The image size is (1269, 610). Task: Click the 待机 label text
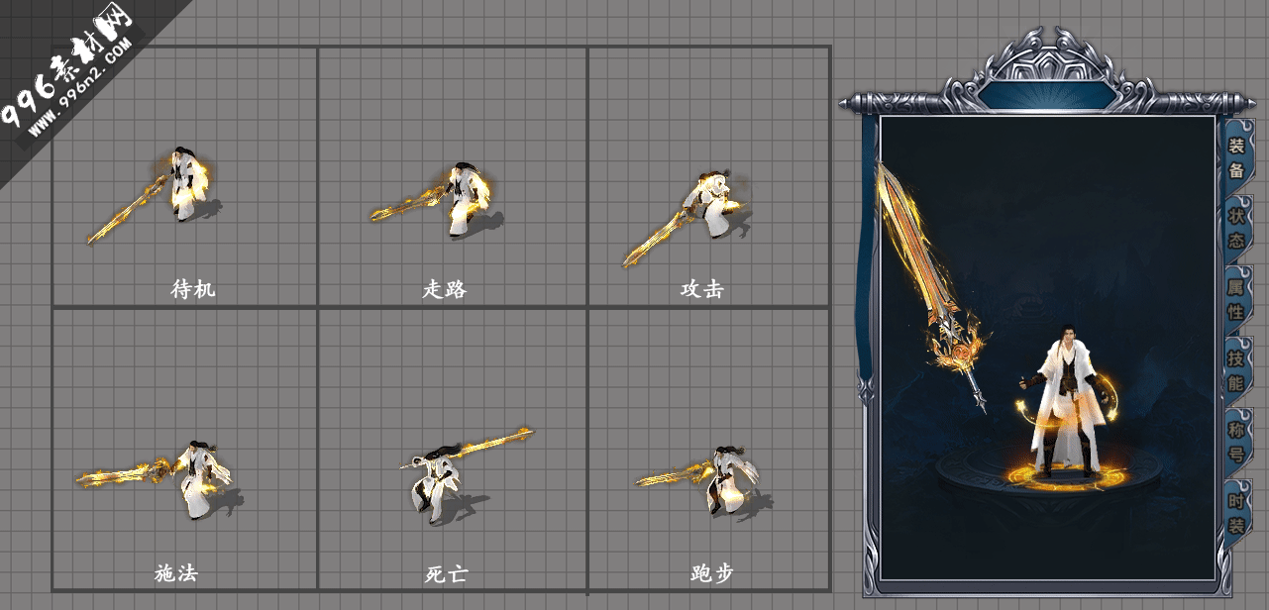click(193, 289)
